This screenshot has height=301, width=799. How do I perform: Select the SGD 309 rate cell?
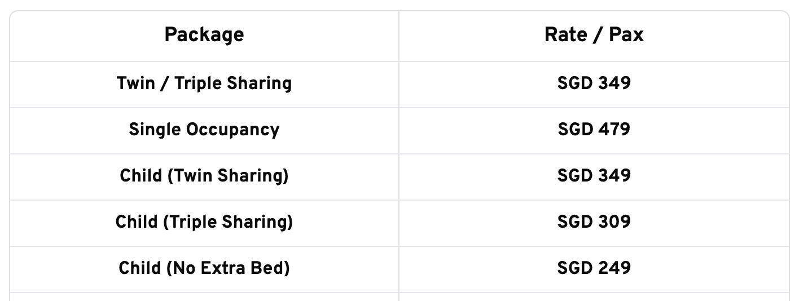[x=594, y=223]
